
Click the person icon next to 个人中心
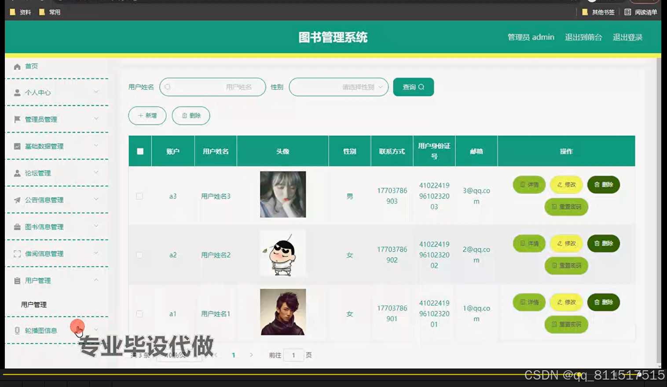click(x=17, y=92)
